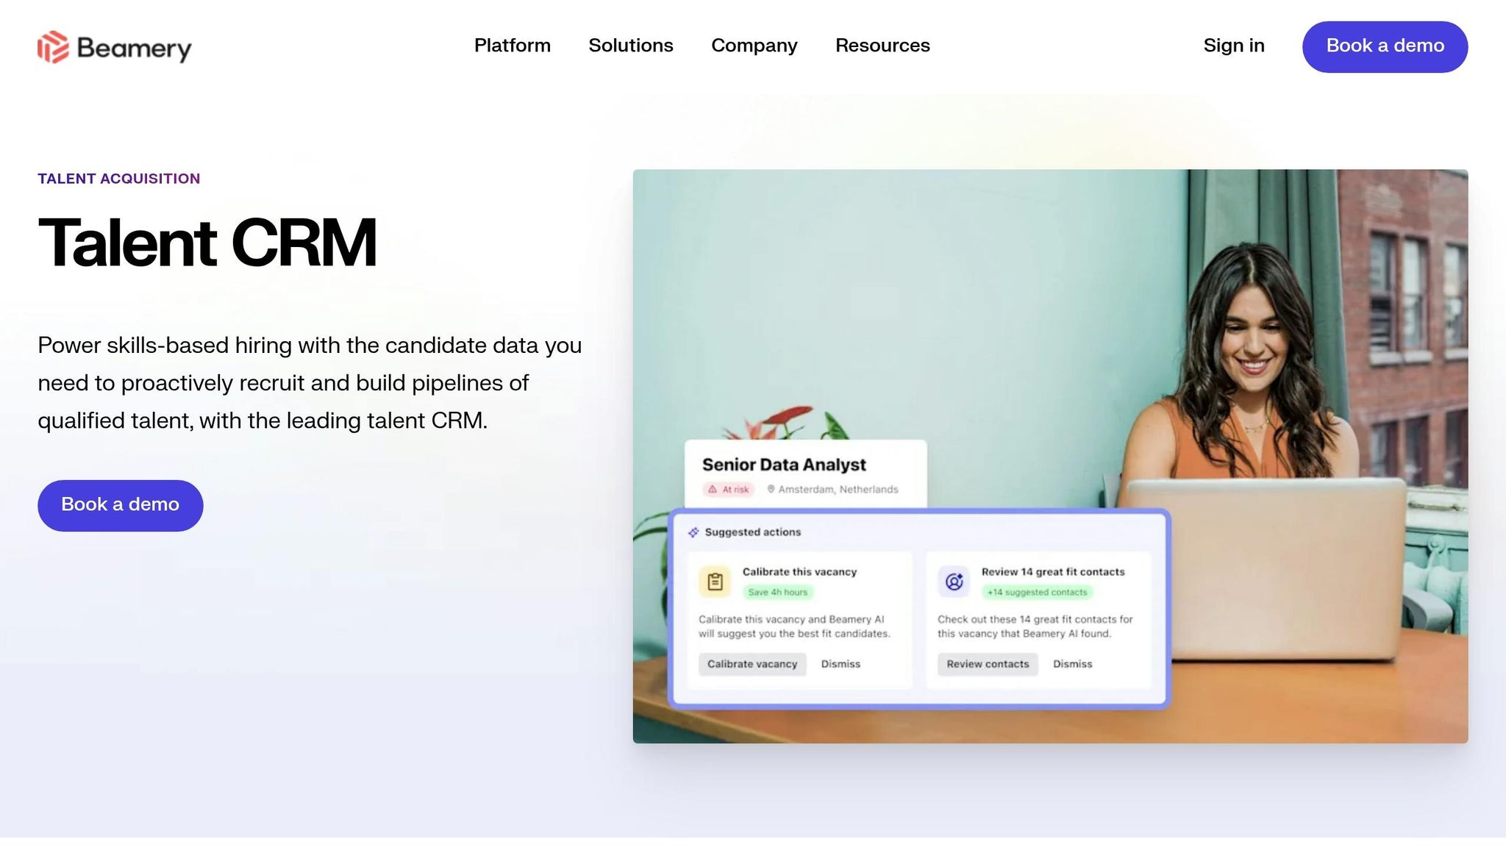Click the Sign in link
1506x847 pixels.
point(1234,46)
